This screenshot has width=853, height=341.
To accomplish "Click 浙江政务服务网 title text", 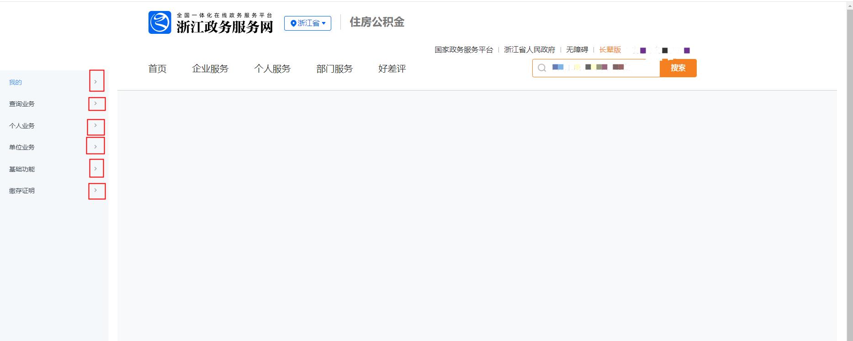I will [225, 27].
